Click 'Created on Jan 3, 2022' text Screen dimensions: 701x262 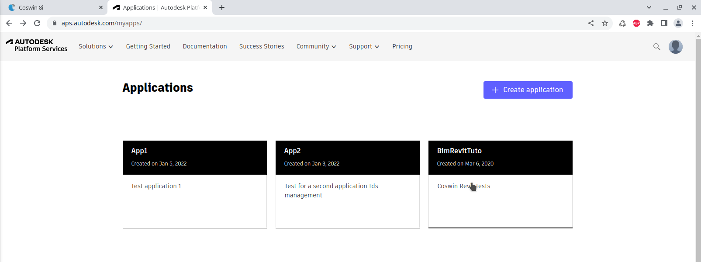[312, 164]
